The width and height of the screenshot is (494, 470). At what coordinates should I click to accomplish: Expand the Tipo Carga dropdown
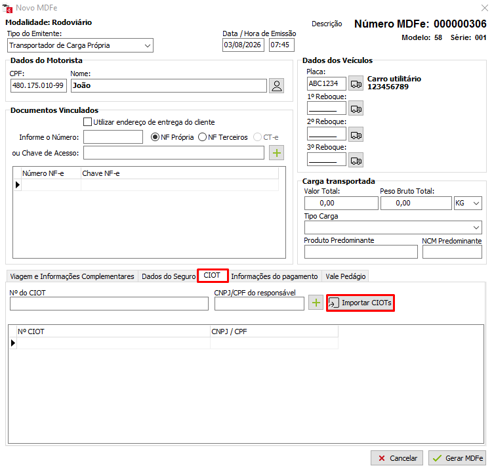pos(476,228)
